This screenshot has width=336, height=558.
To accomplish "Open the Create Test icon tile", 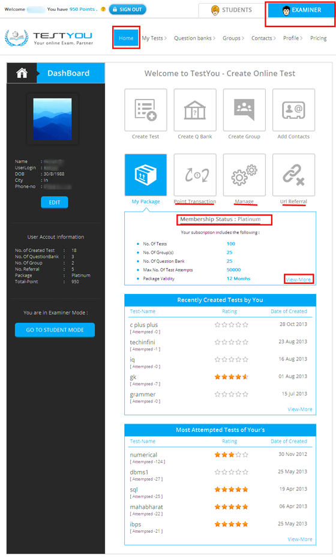I will coord(146,110).
